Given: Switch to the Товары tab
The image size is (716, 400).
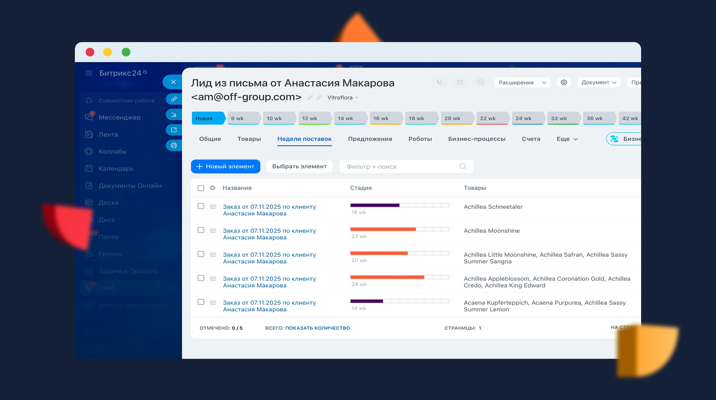Looking at the screenshot, I should coord(249,139).
